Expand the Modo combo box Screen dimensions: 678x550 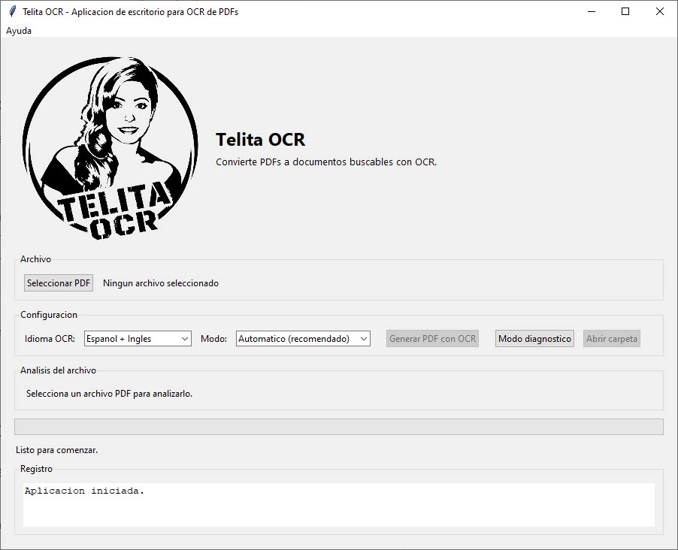click(x=303, y=339)
